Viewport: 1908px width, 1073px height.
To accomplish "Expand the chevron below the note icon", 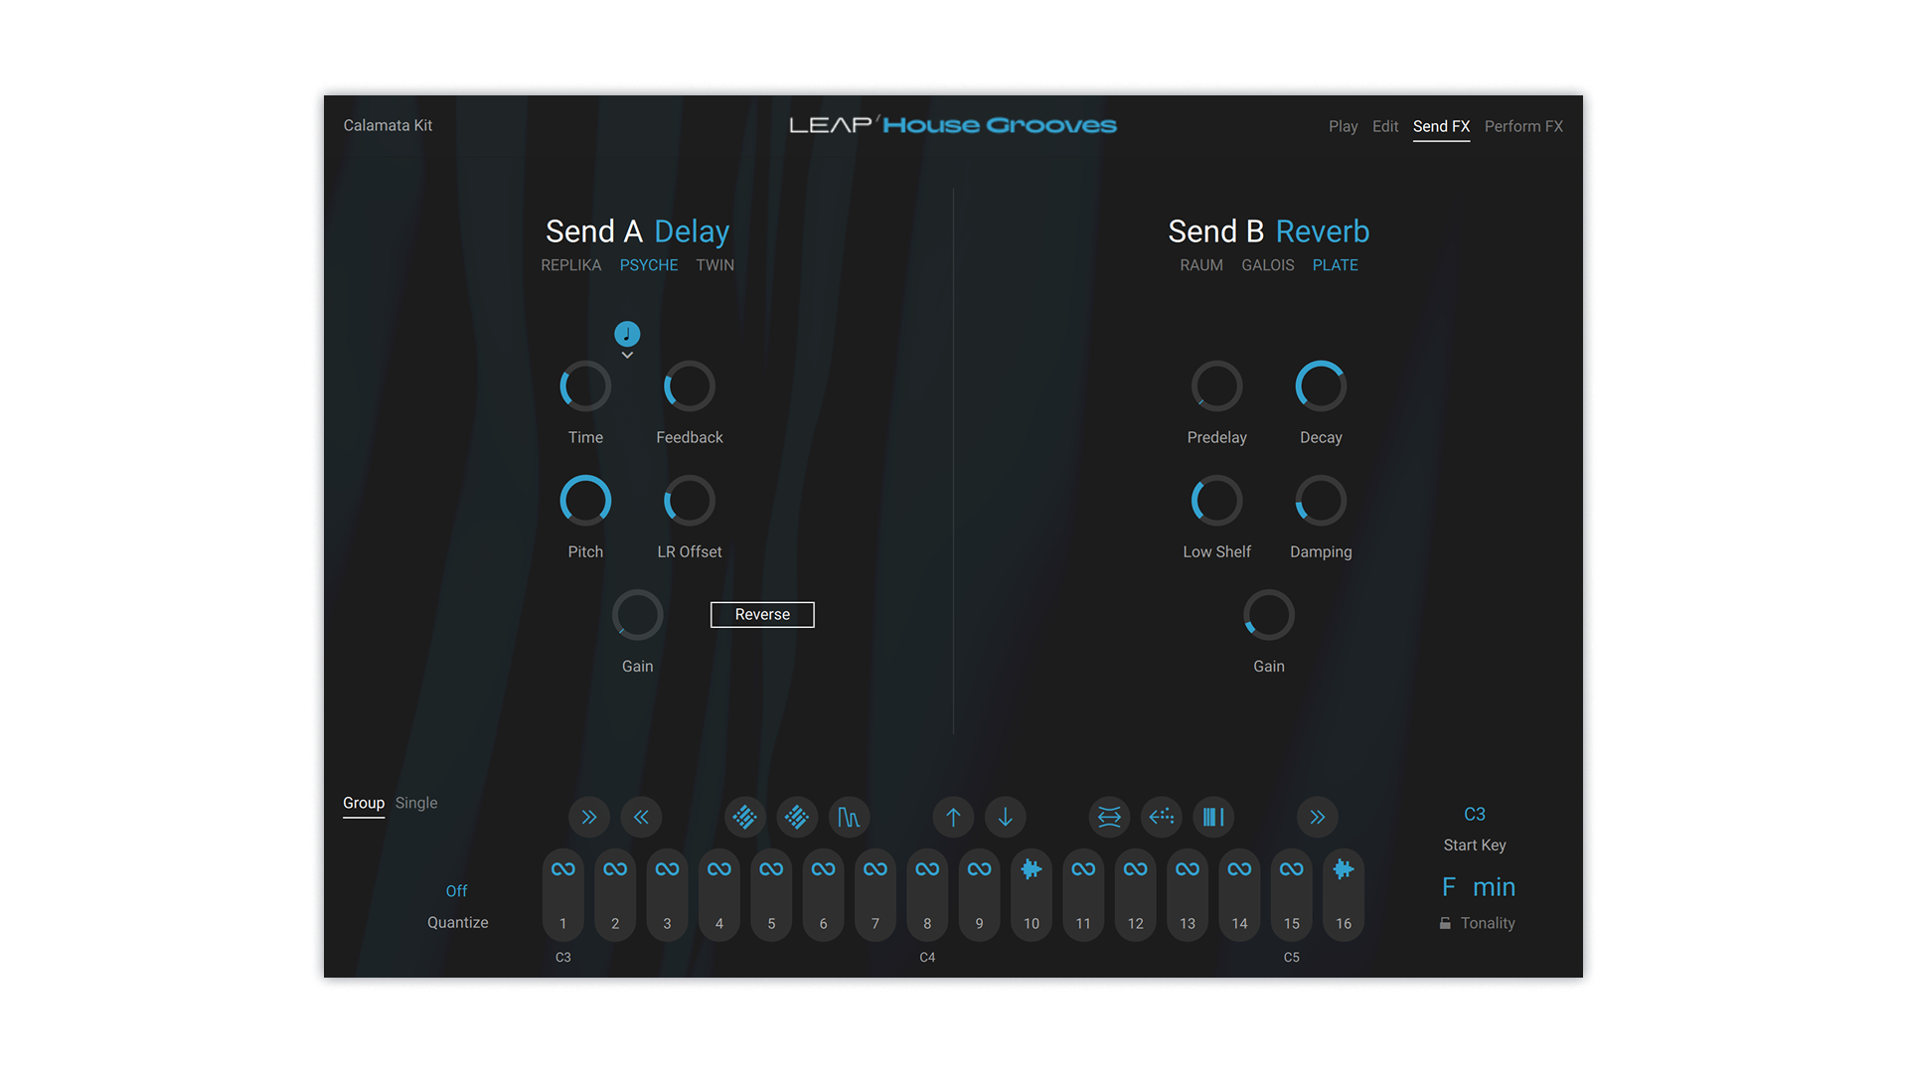I will (x=627, y=356).
